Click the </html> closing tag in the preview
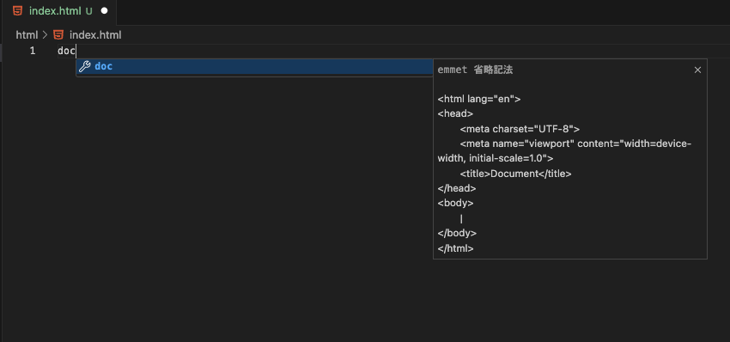 pos(456,248)
